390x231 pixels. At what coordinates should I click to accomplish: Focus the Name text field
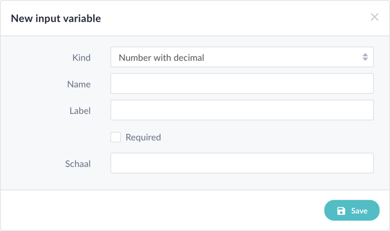242,84
